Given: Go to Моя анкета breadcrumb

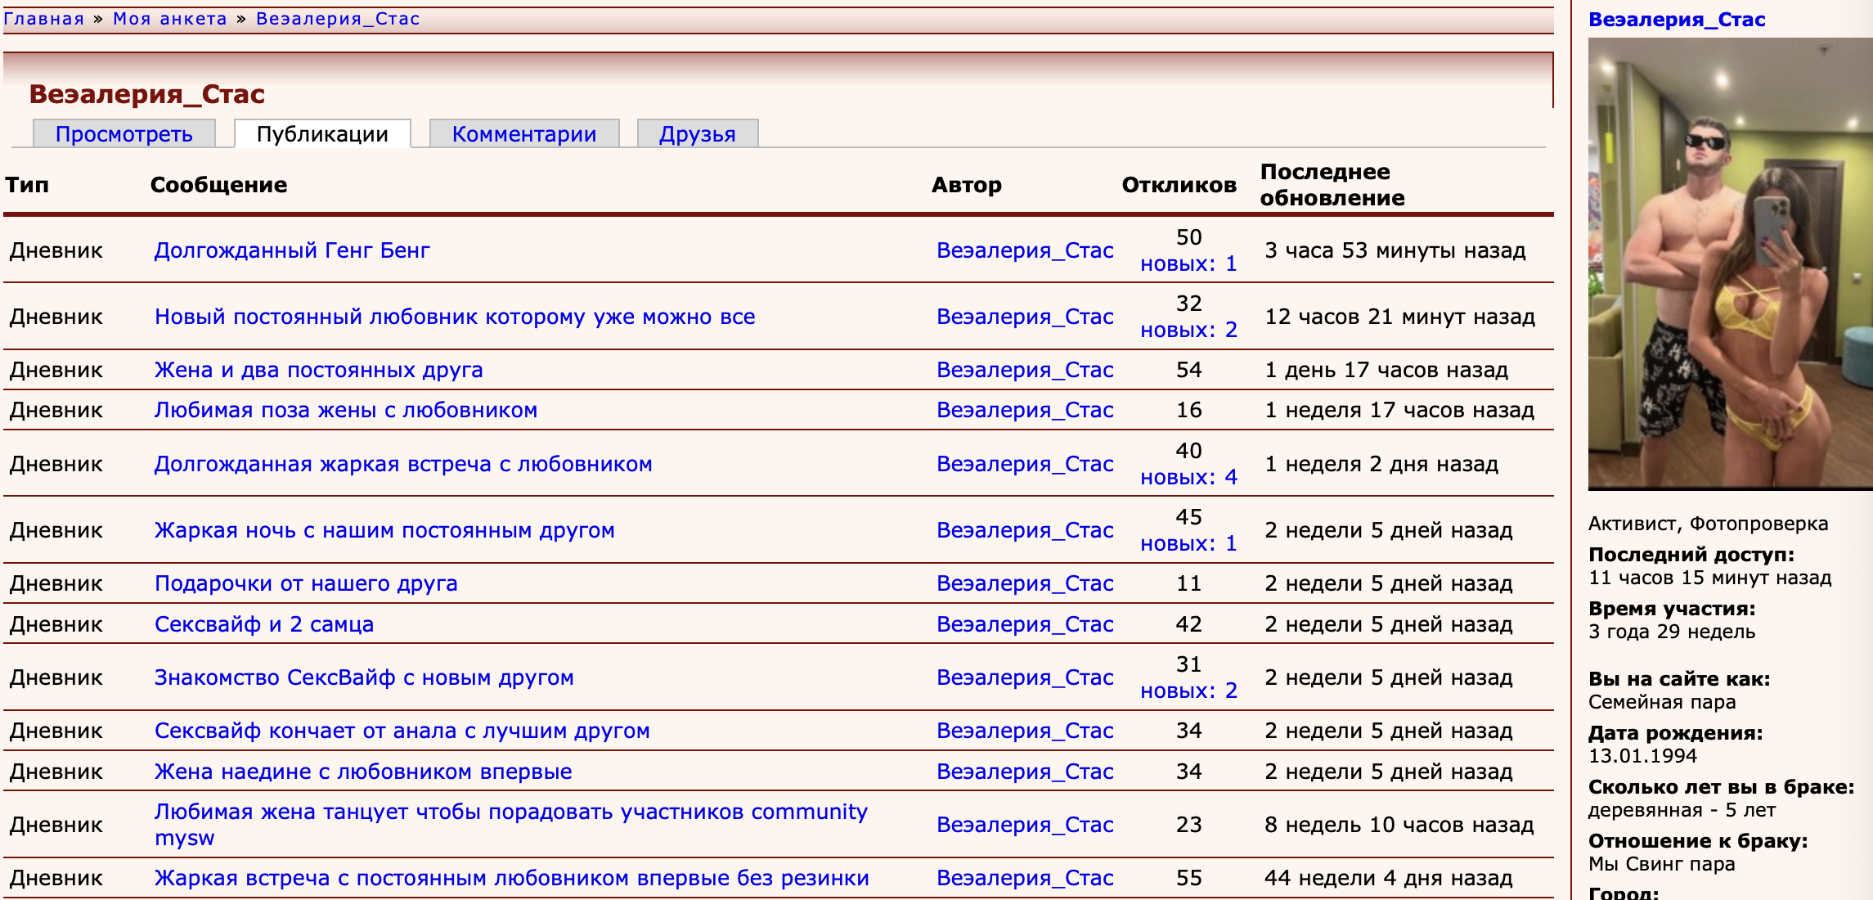Looking at the screenshot, I should pyautogui.click(x=169, y=19).
